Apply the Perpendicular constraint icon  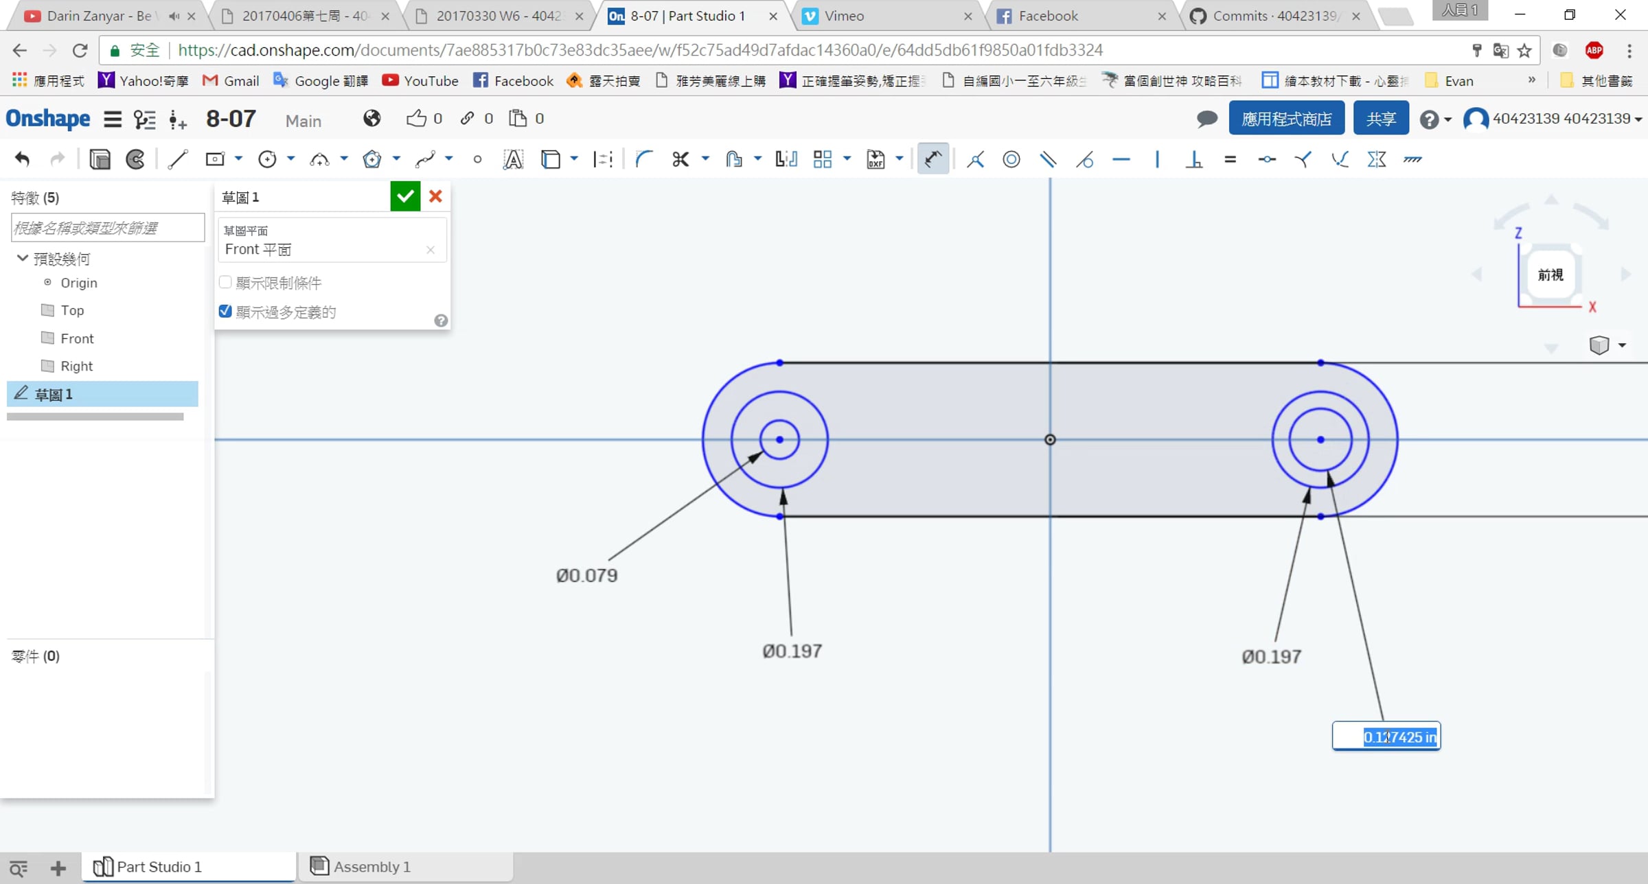[x=1194, y=160]
